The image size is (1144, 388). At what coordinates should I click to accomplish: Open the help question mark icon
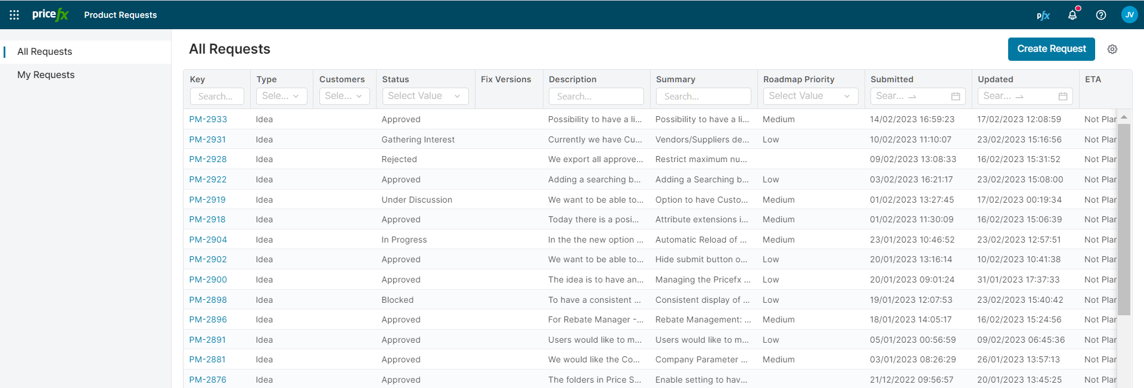(x=1101, y=15)
